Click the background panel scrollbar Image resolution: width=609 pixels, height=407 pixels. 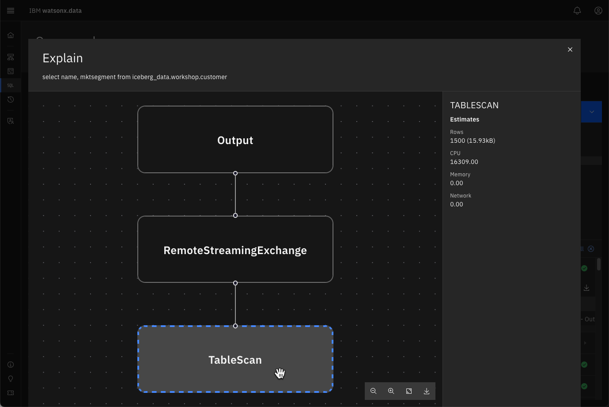[599, 264]
